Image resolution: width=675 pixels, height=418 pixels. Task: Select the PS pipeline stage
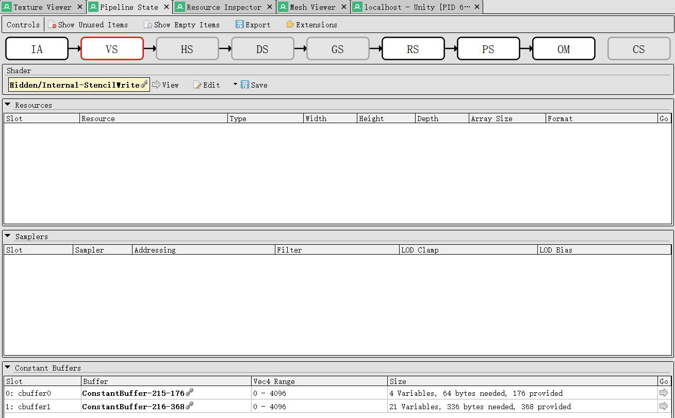(488, 49)
